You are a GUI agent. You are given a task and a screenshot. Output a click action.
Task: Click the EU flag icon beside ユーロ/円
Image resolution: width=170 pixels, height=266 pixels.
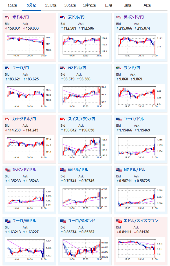click(8, 68)
